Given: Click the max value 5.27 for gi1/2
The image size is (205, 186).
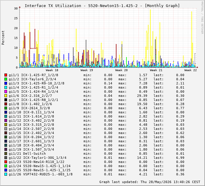Looking at the screenshot, I should tap(143, 79).
